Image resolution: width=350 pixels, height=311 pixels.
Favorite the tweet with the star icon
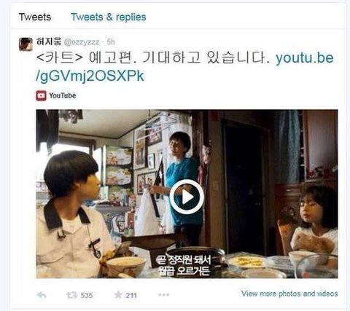coord(118,295)
